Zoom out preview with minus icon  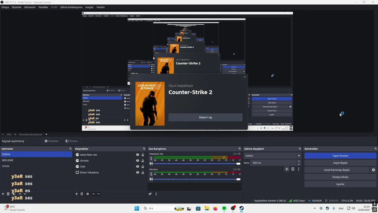[x=3, y=134]
